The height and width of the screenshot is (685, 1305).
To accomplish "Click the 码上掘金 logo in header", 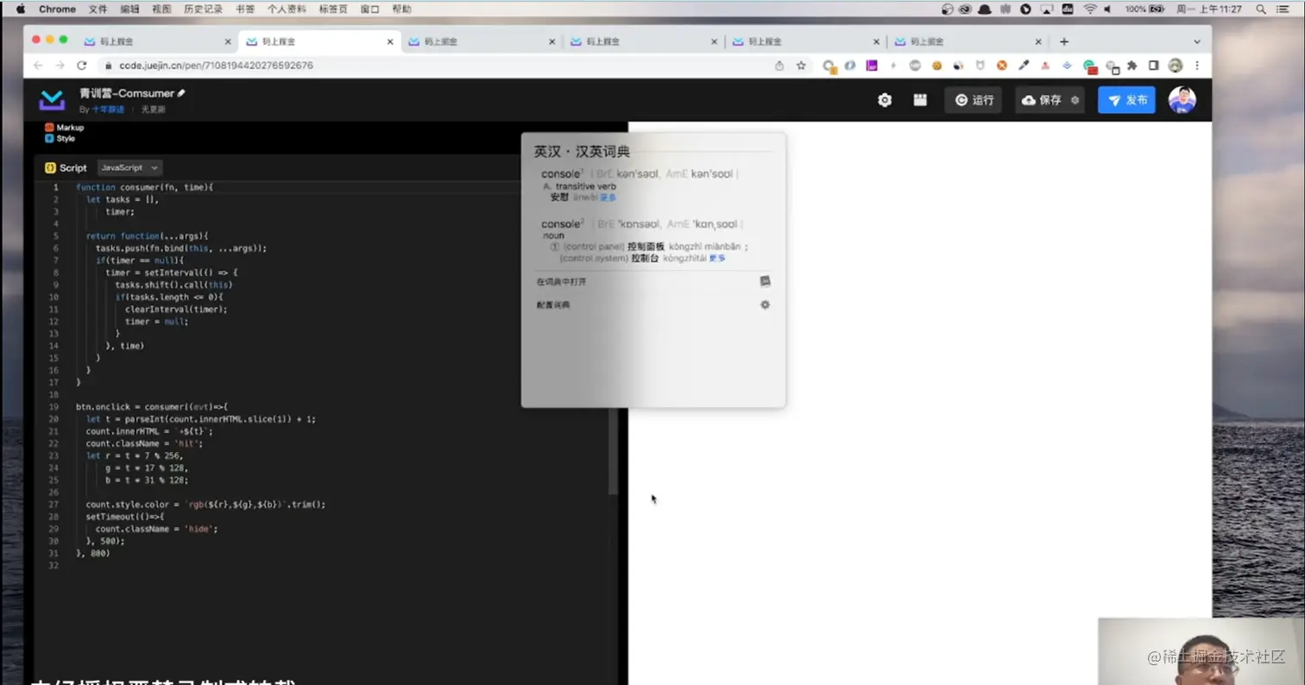I will coord(52,101).
